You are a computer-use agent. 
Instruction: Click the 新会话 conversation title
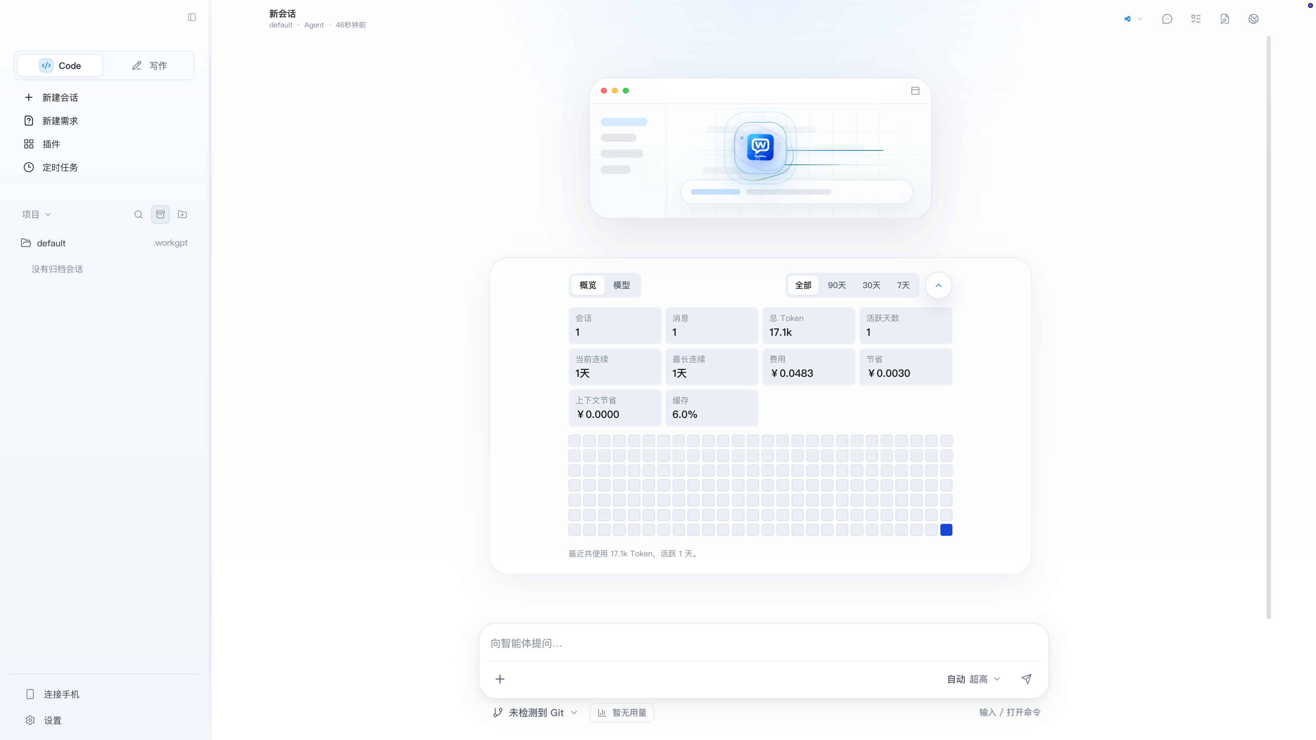[282, 14]
